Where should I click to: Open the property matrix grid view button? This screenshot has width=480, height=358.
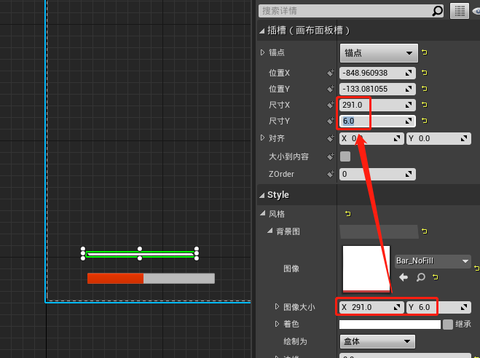pos(459,11)
